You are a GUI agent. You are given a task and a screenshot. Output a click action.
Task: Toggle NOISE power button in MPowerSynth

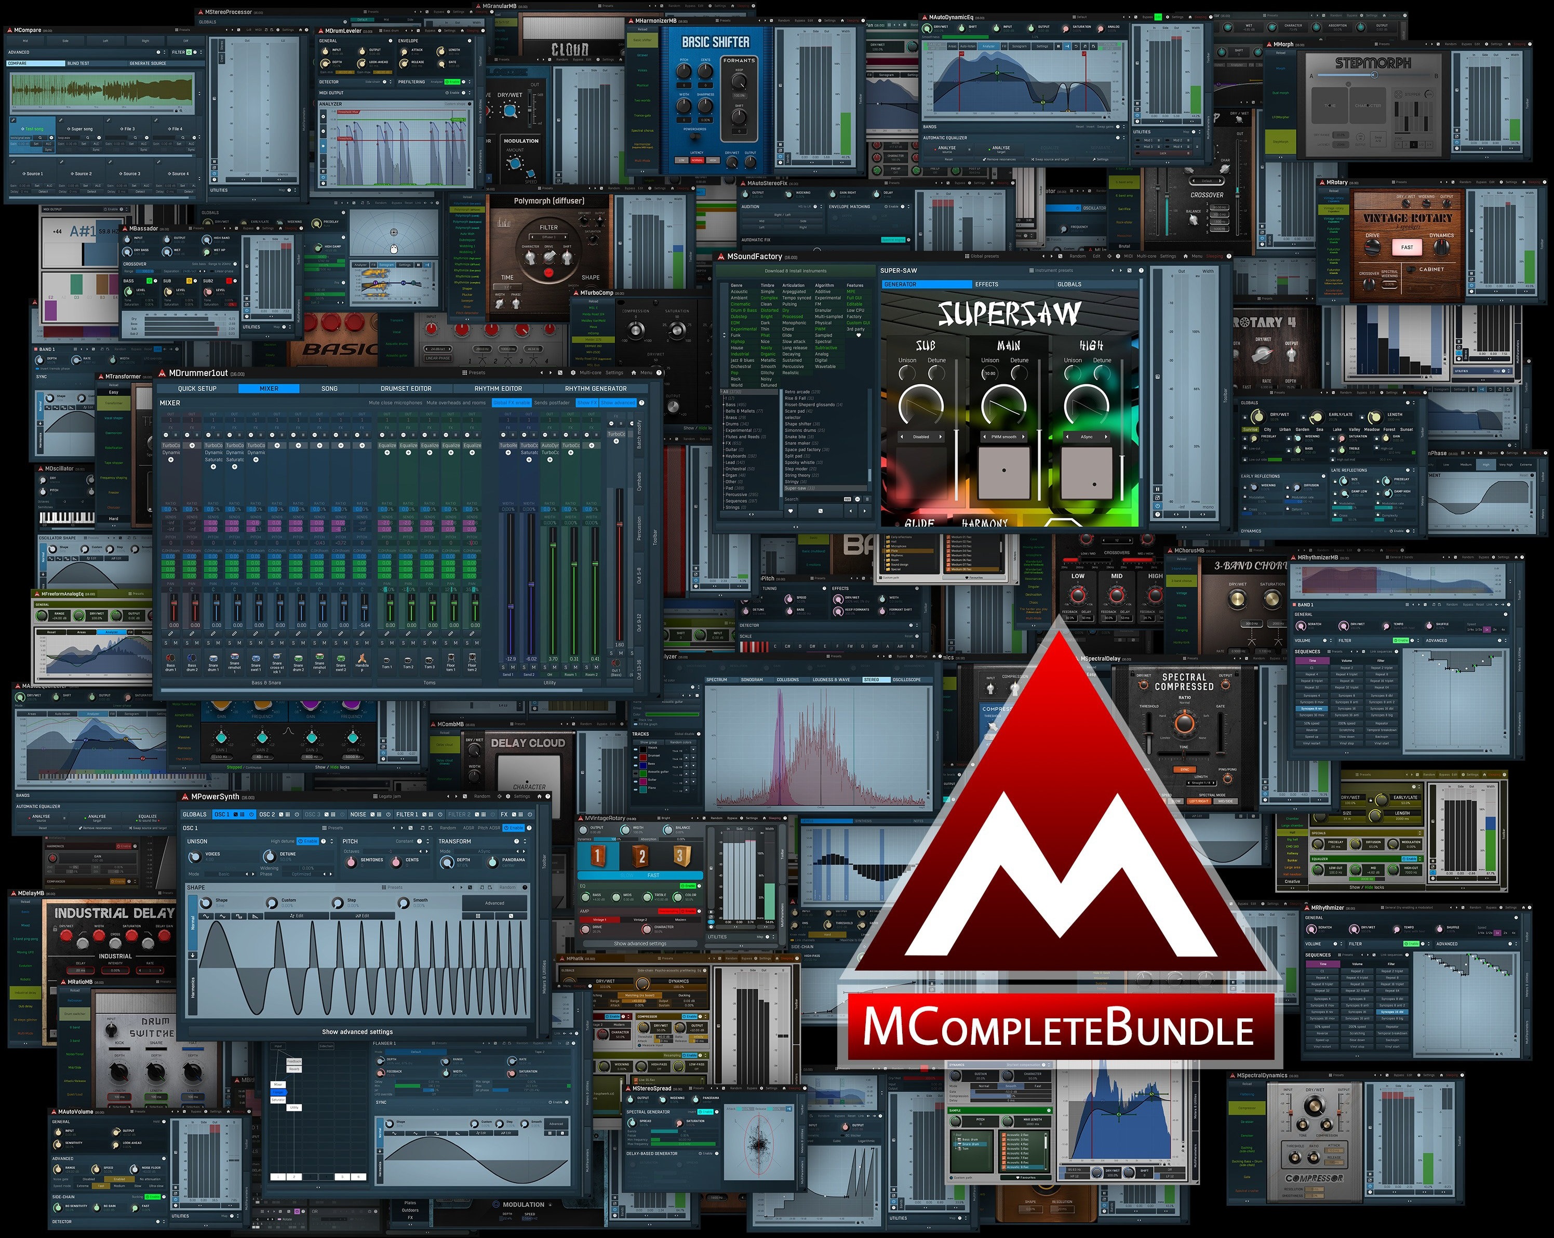pos(388,814)
